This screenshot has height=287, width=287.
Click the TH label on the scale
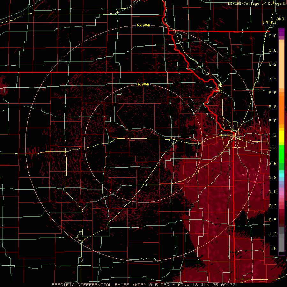point(274,248)
